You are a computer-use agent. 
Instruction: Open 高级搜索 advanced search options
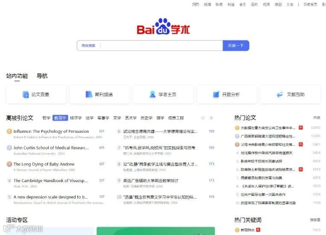(x=88, y=46)
